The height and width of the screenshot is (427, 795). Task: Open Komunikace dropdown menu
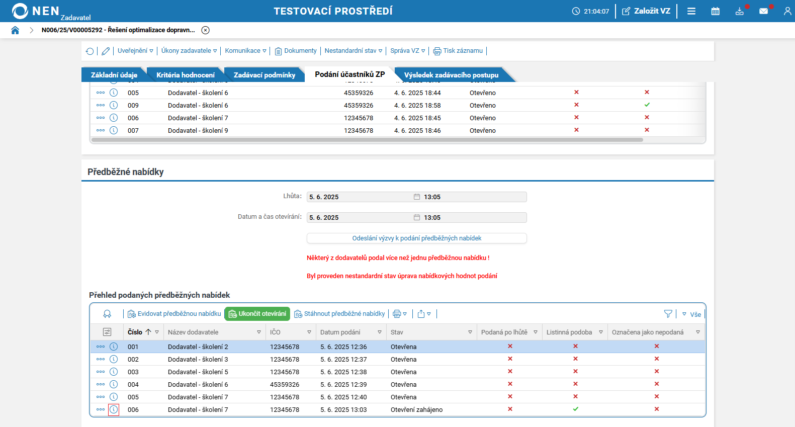[245, 51]
